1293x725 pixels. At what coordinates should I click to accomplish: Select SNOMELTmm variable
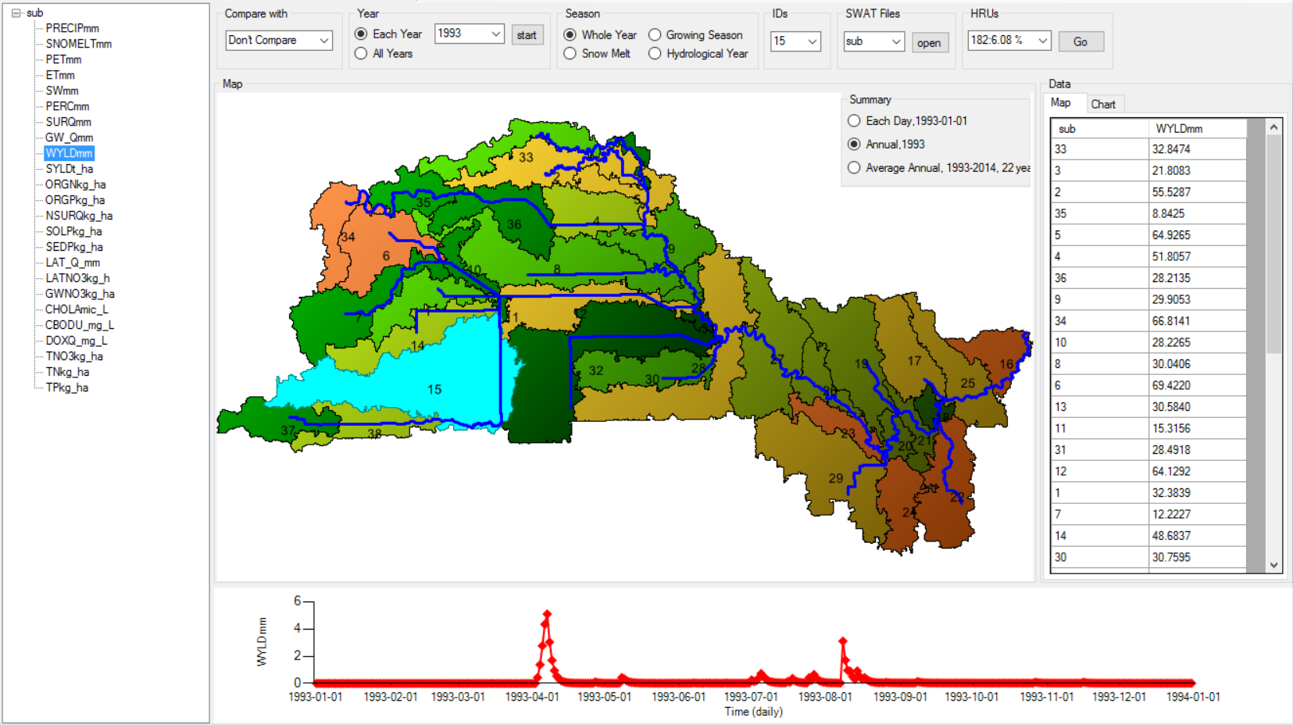[78, 44]
